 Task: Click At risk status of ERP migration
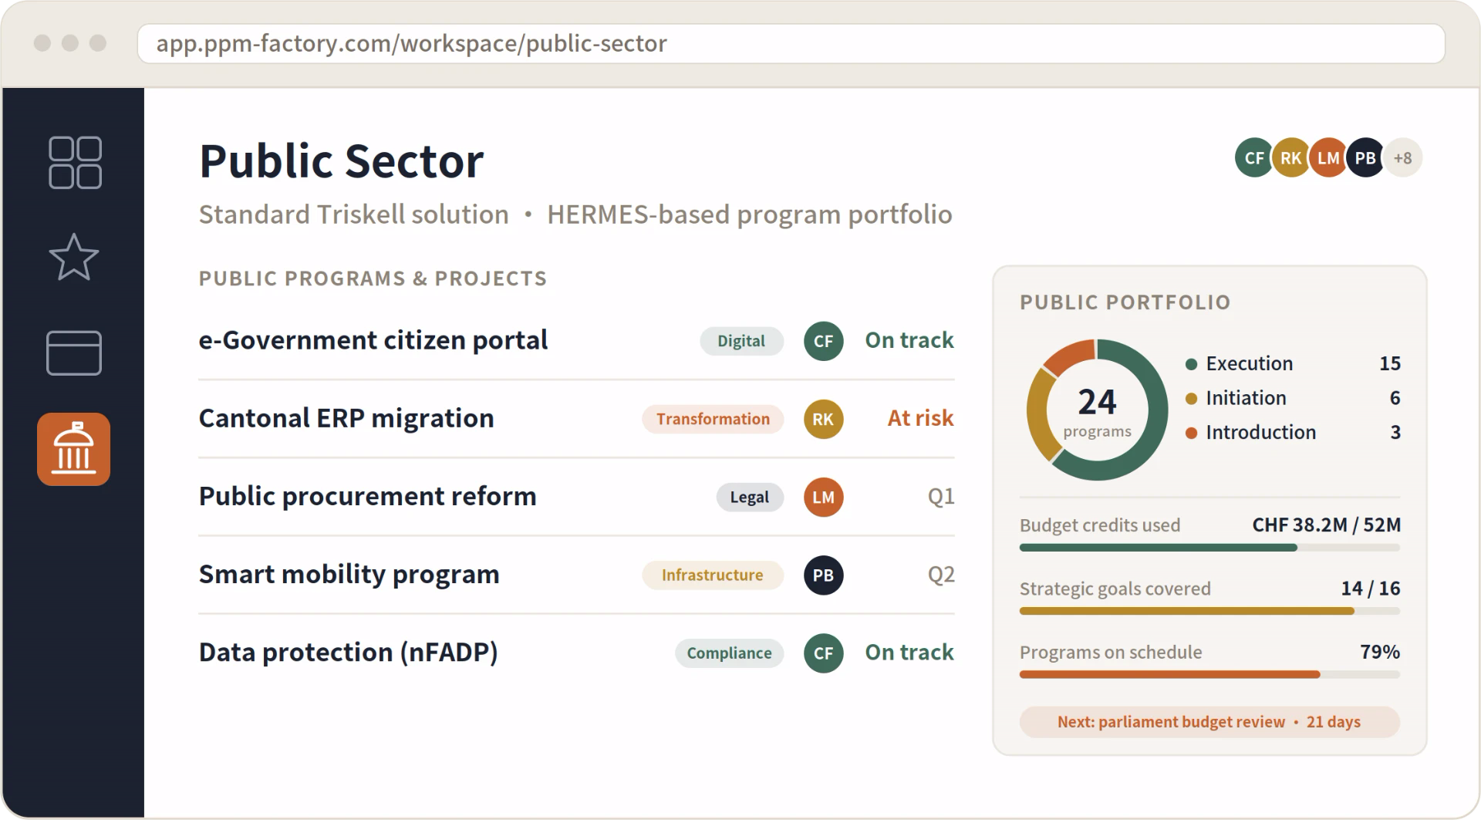(920, 418)
